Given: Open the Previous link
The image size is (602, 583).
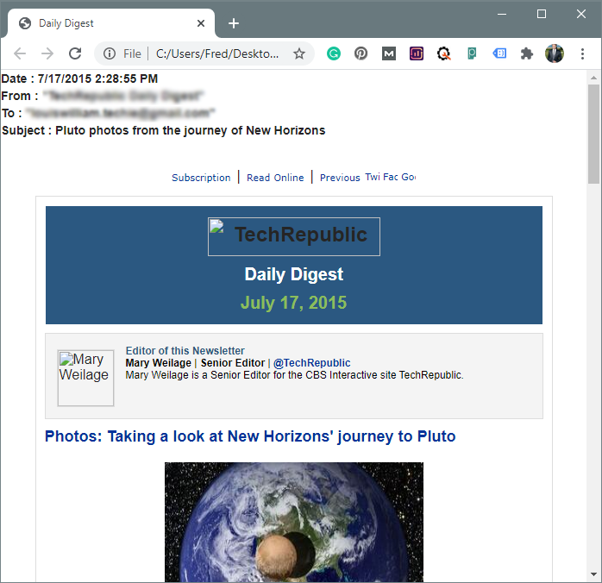Looking at the screenshot, I should pos(340,178).
